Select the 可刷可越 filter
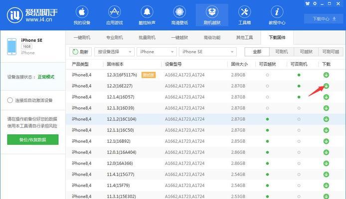The image size is (346, 199). pyautogui.click(x=331, y=52)
